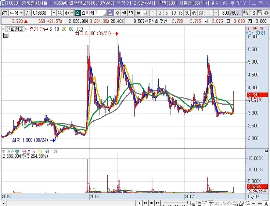
Task: Select the 주 weekly chart period
Action: click(x=118, y=13)
